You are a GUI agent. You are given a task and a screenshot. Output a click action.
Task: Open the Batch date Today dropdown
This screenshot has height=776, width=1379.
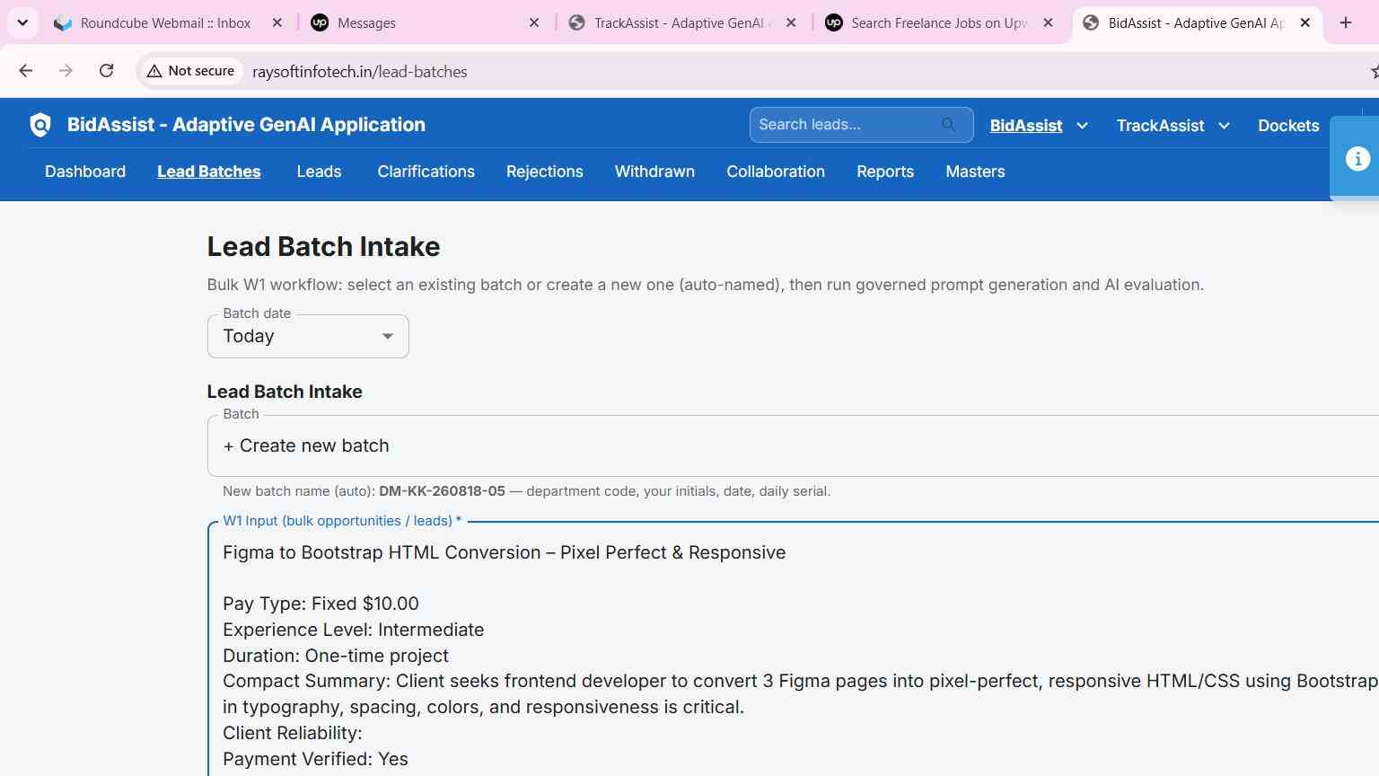click(308, 337)
